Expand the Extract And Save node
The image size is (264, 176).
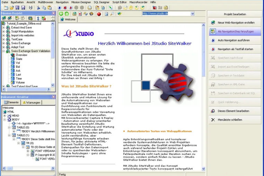(3, 27)
